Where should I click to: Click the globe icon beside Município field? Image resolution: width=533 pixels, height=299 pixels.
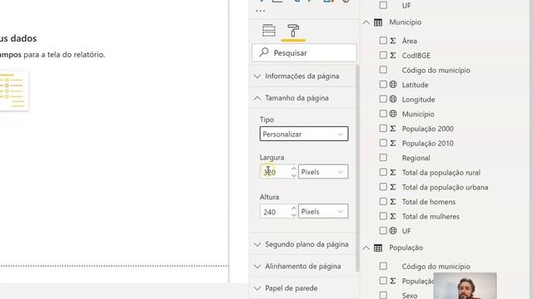[393, 114]
